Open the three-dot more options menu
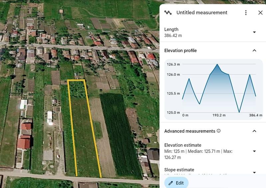This screenshot has width=266, height=188. coord(246,13)
